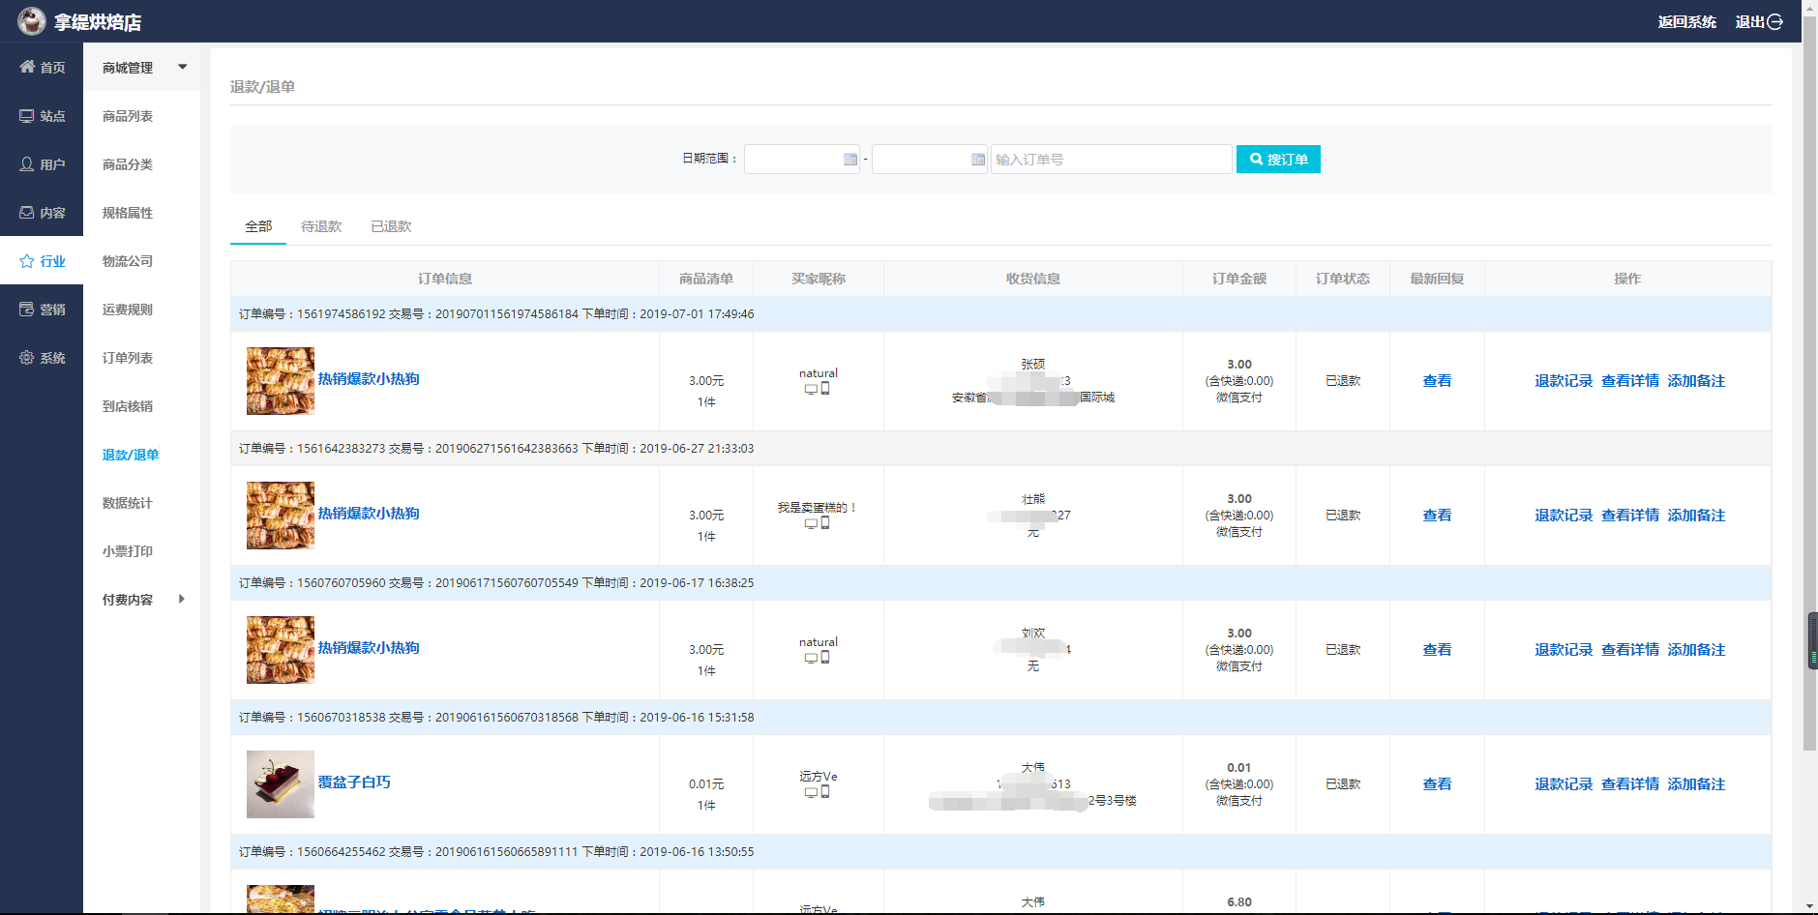Click 查看 reply for order 1560760705960
The image size is (1818, 915).
1437,649
